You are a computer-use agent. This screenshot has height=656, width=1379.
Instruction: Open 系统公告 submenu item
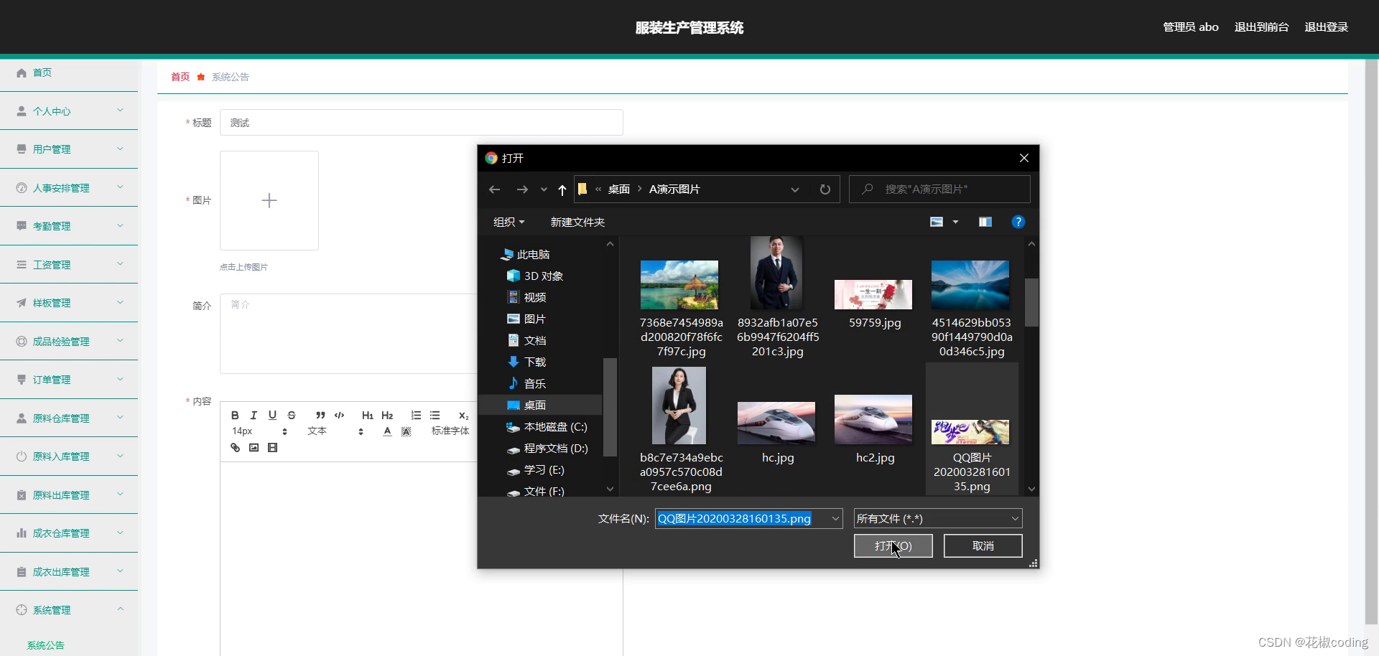tap(46, 645)
